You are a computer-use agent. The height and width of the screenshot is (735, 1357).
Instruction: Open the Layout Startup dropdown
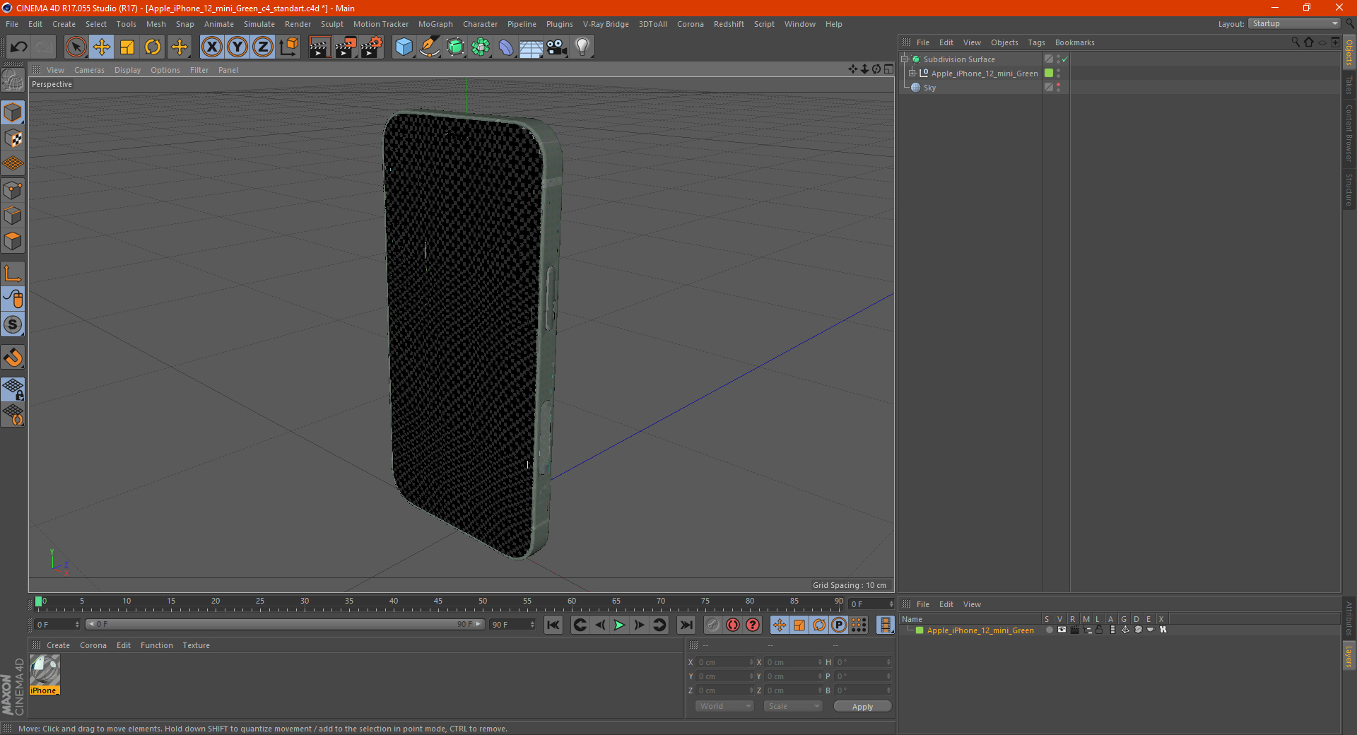pos(1294,24)
